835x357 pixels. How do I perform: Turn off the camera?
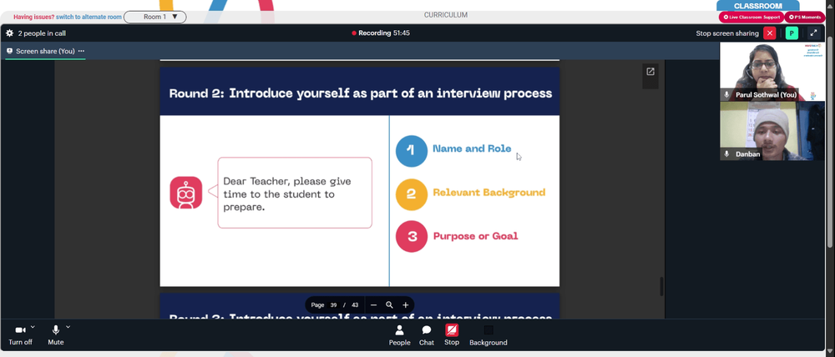pyautogui.click(x=20, y=335)
